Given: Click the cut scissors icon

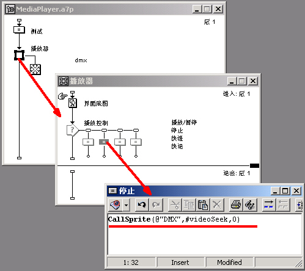Looking at the screenshot, I should click(175, 204).
